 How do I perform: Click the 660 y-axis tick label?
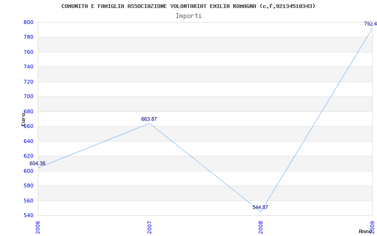[28, 126]
